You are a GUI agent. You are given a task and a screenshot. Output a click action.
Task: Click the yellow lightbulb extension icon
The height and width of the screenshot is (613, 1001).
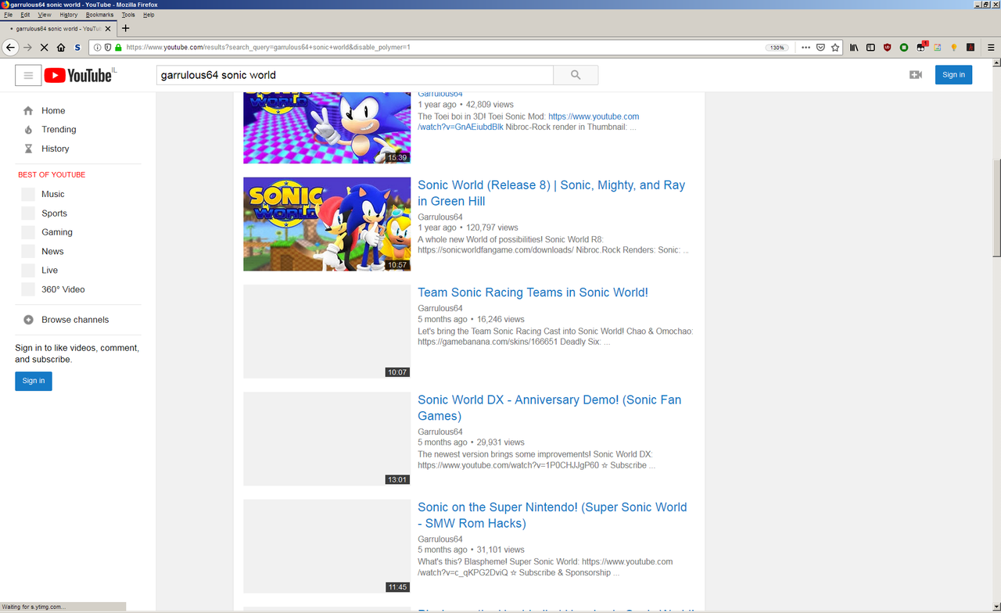[x=953, y=48]
